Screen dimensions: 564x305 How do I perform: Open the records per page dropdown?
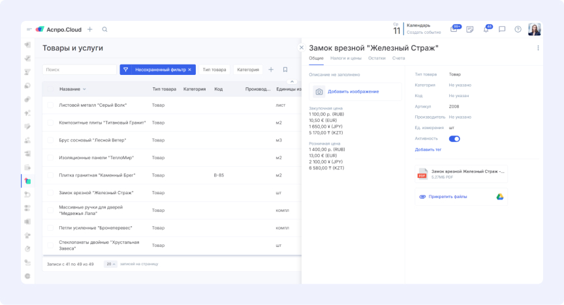click(110, 264)
